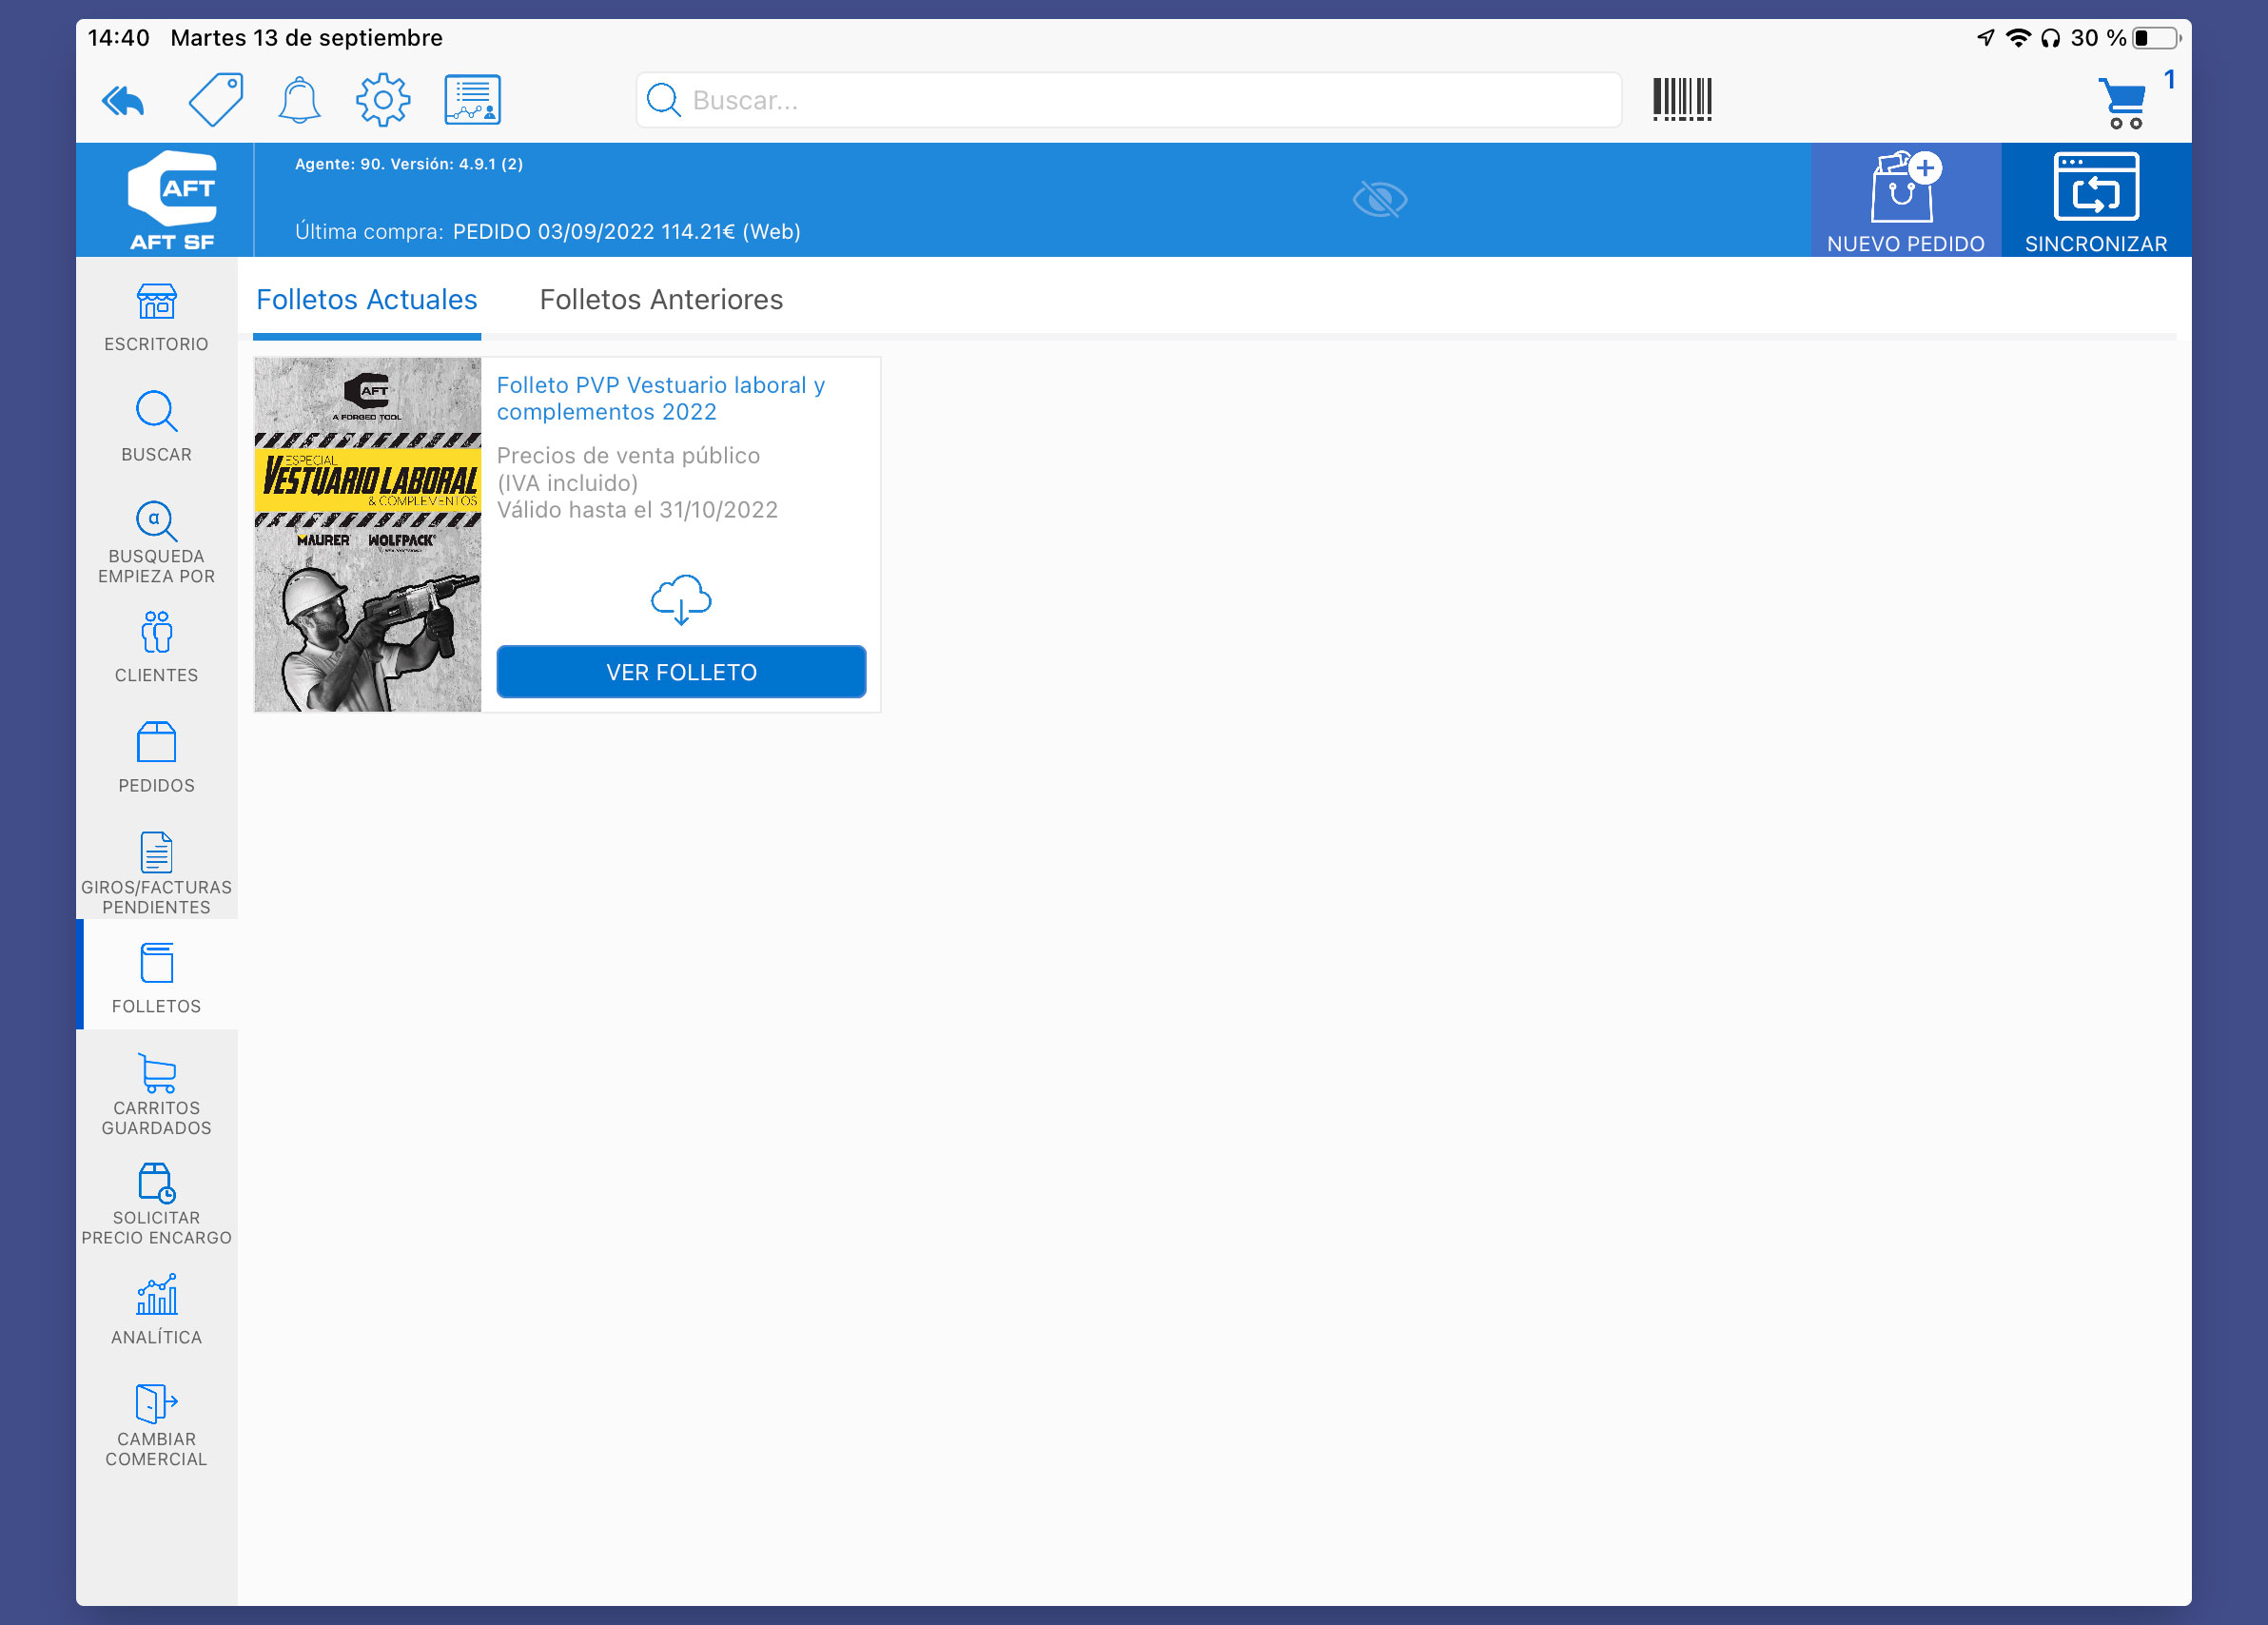Click Ver Folleto button
The image size is (2268, 1625).
click(x=681, y=672)
